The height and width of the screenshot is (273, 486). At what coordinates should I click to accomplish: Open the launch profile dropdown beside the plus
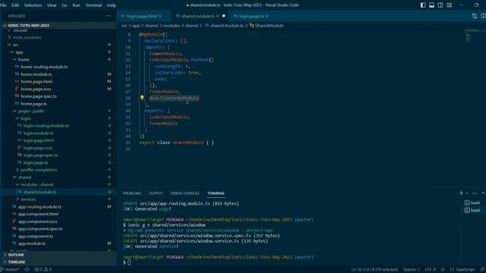[x=467, y=193]
